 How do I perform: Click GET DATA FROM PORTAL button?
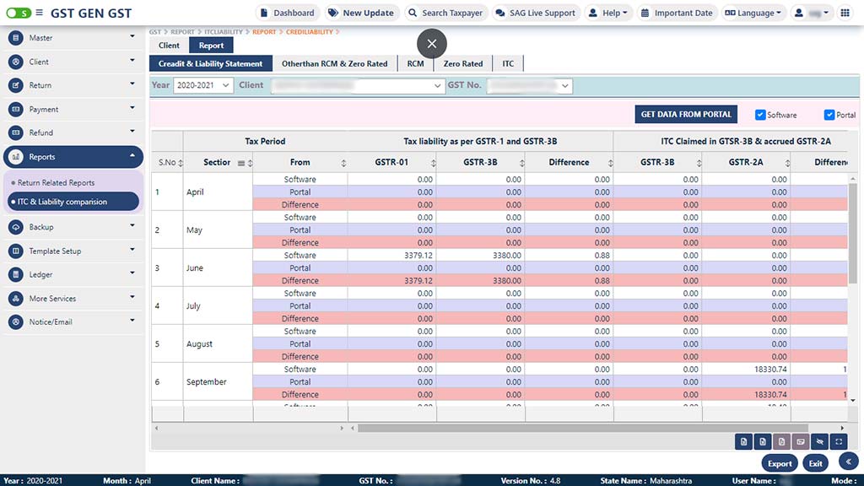point(686,115)
